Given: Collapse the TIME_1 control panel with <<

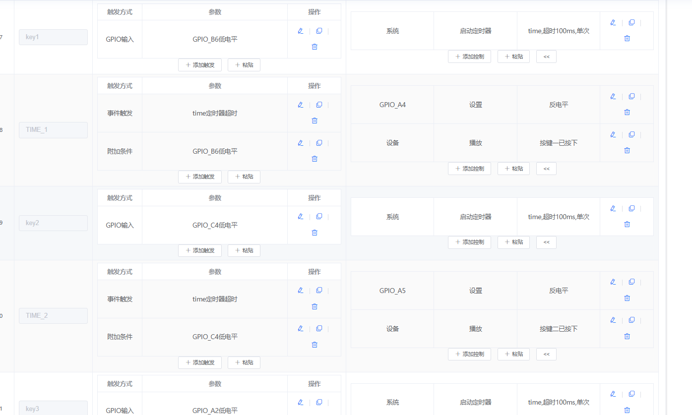Looking at the screenshot, I should (546, 168).
